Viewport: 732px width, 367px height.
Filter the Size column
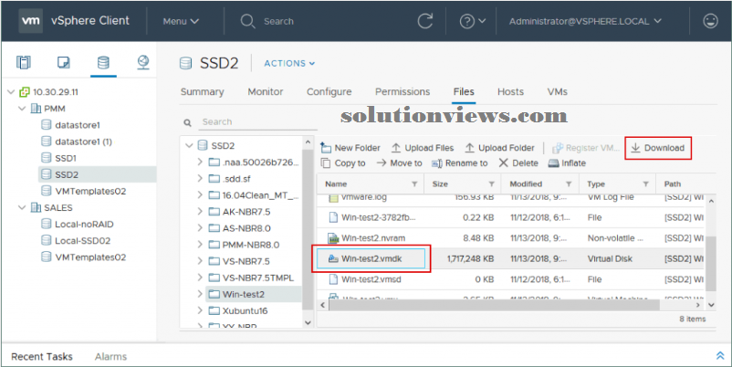[492, 184]
